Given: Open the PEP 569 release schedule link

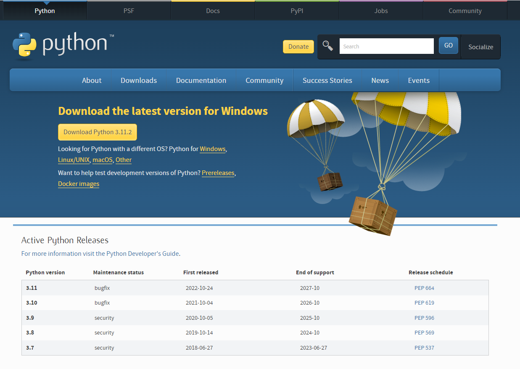Looking at the screenshot, I should [424, 333].
